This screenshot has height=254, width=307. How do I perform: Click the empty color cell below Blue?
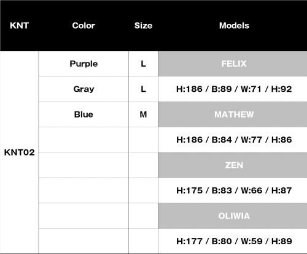(84, 140)
